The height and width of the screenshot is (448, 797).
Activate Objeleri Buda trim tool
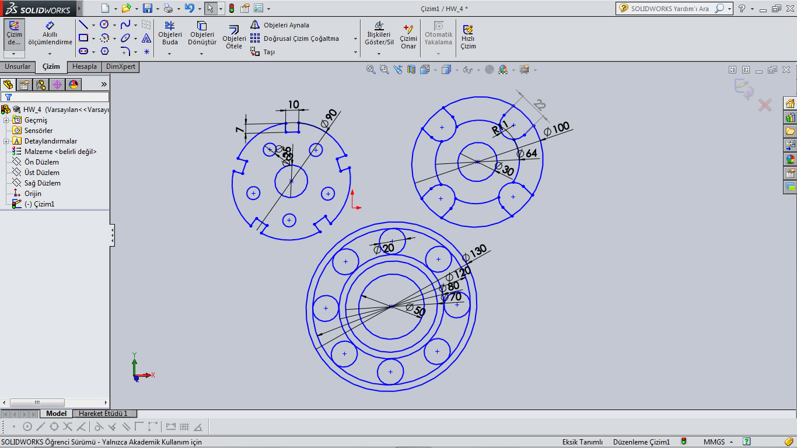point(170,34)
